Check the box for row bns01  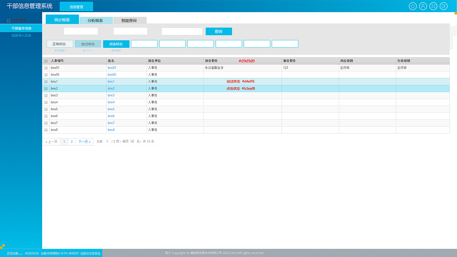pos(46,68)
